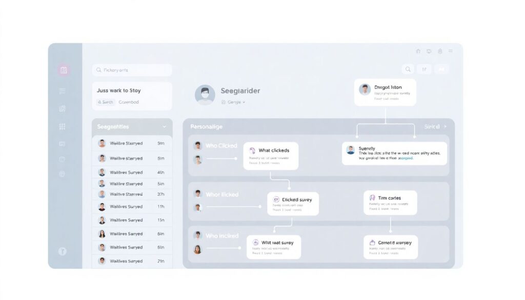
Task: Click the circular icon at sidebar bottom
Action: click(63, 251)
